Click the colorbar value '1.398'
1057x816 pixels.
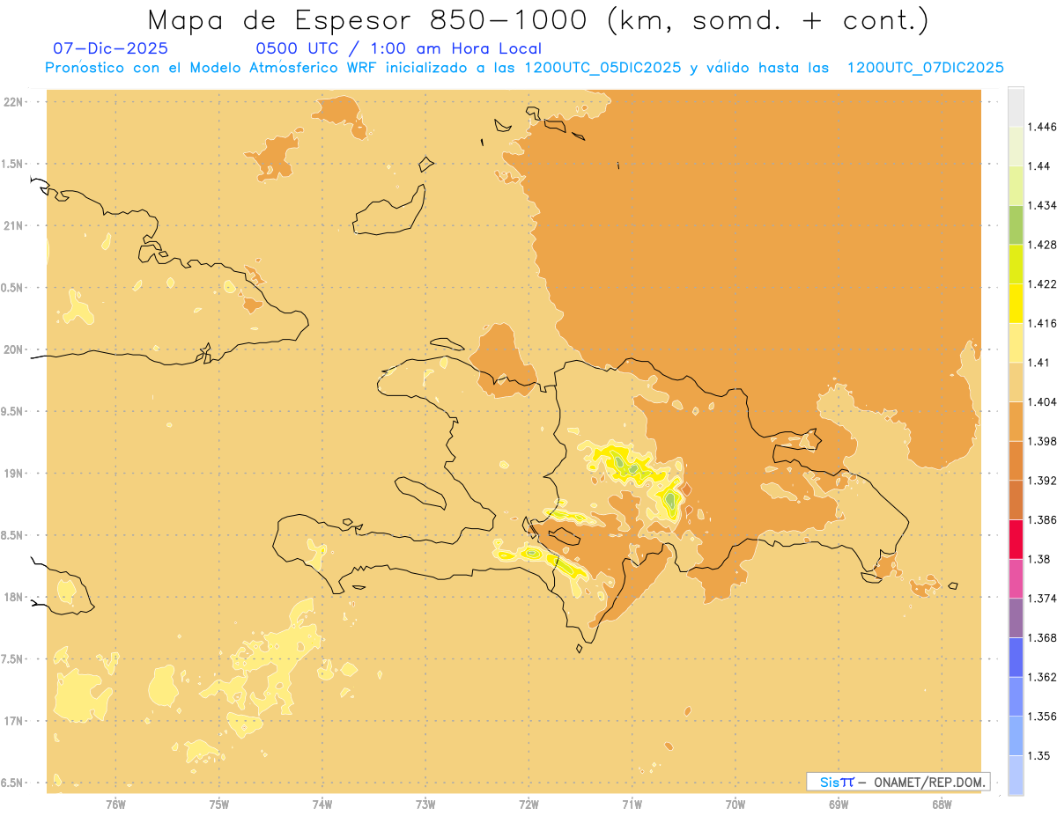tap(1041, 441)
